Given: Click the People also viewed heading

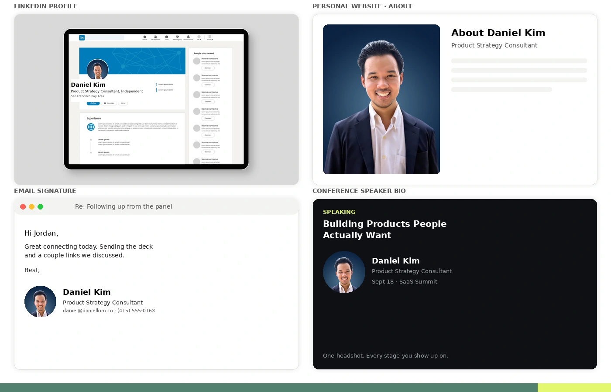Looking at the screenshot, I should 204,53.
